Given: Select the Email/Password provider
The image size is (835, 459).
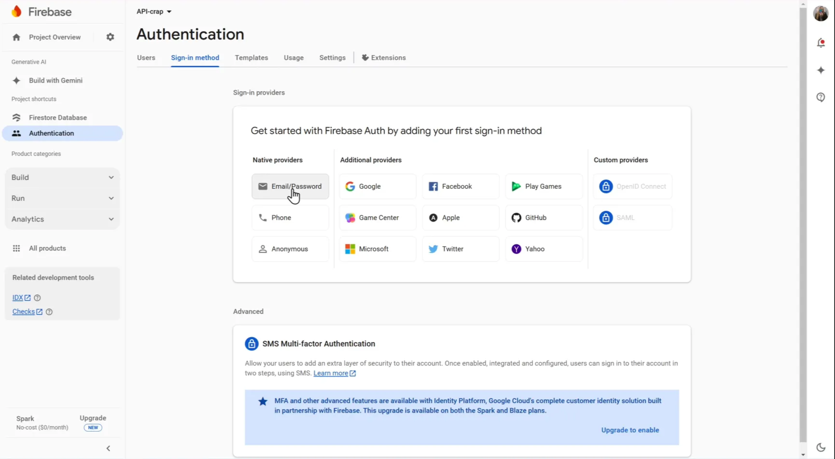Looking at the screenshot, I should 290,186.
